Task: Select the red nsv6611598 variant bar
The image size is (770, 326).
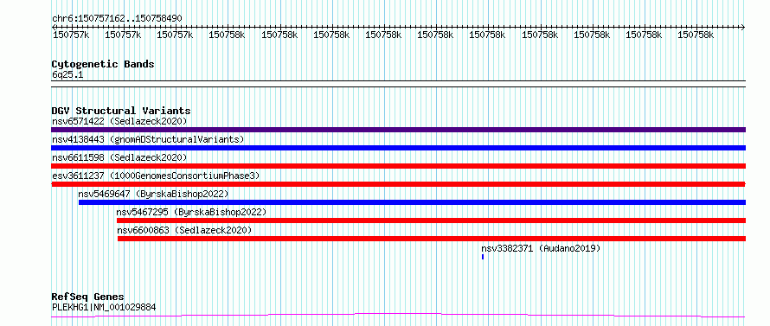Action: (398, 166)
